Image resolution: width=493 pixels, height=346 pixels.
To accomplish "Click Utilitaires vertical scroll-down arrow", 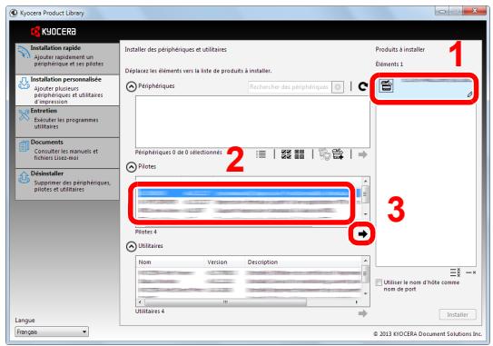I will [x=365, y=293].
